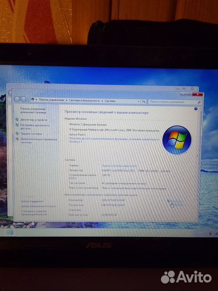Click the search magnifier icon
The width and height of the screenshot is (218, 291).
[199, 102]
